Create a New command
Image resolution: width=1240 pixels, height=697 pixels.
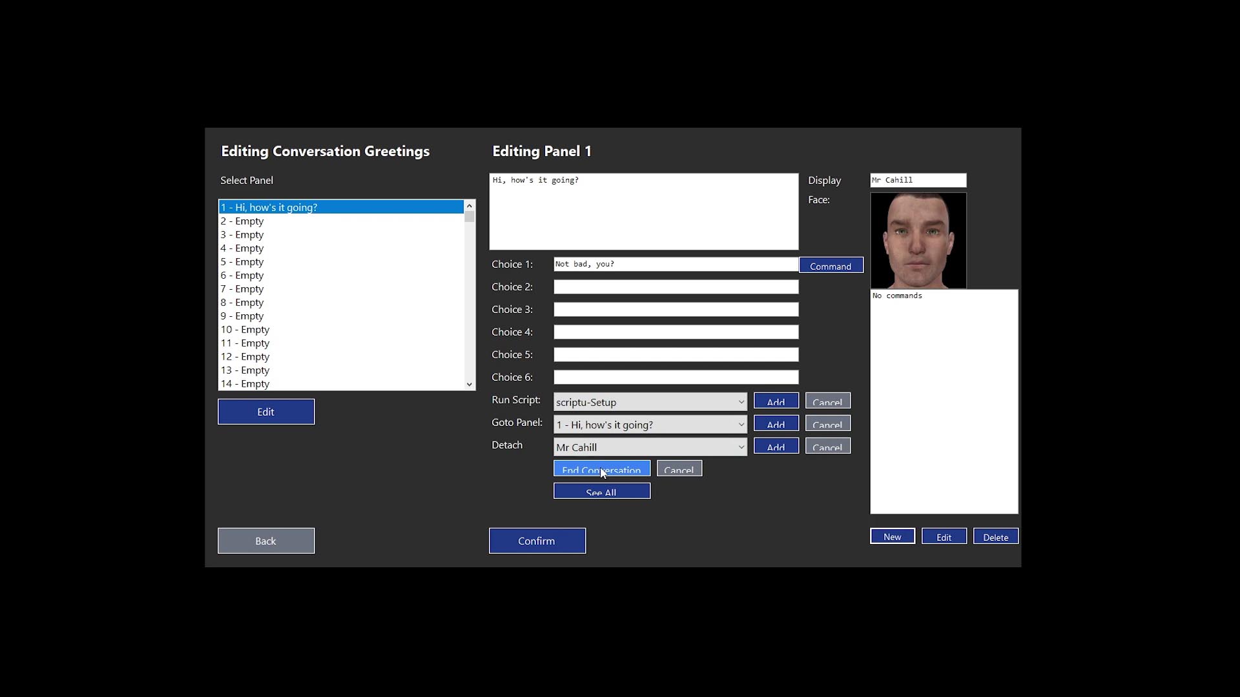892,537
